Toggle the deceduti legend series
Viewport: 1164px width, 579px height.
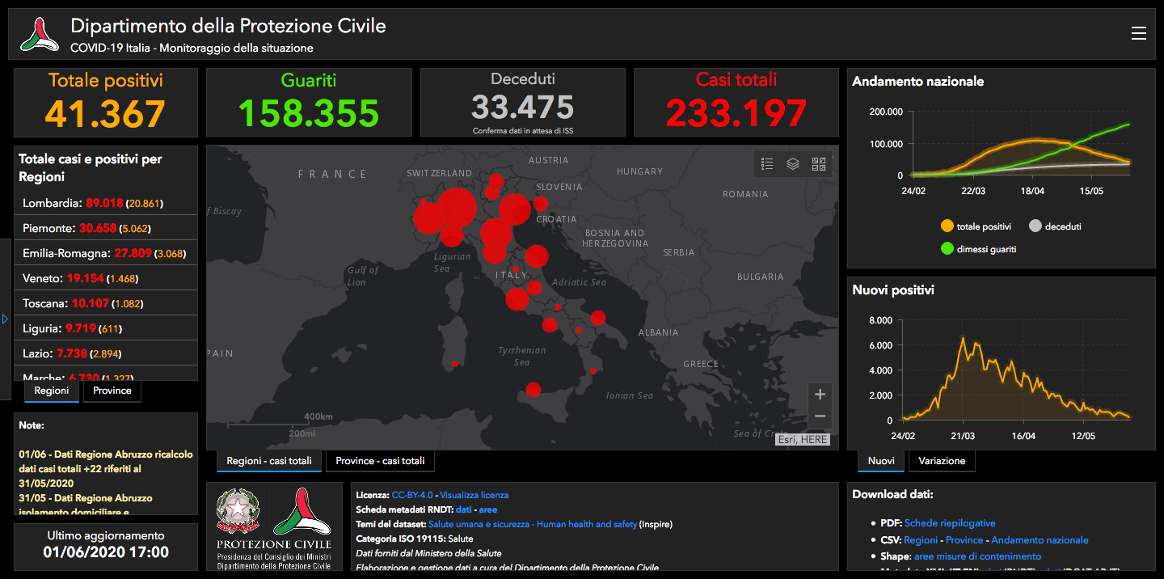1054,226
